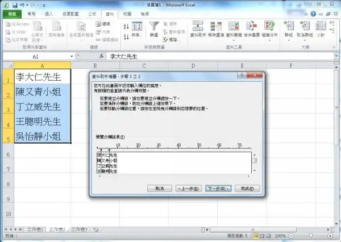Click the wizard preview vertical scrollbar thumb
The height and width of the screenshot is (242, 341).
(254, 160)
